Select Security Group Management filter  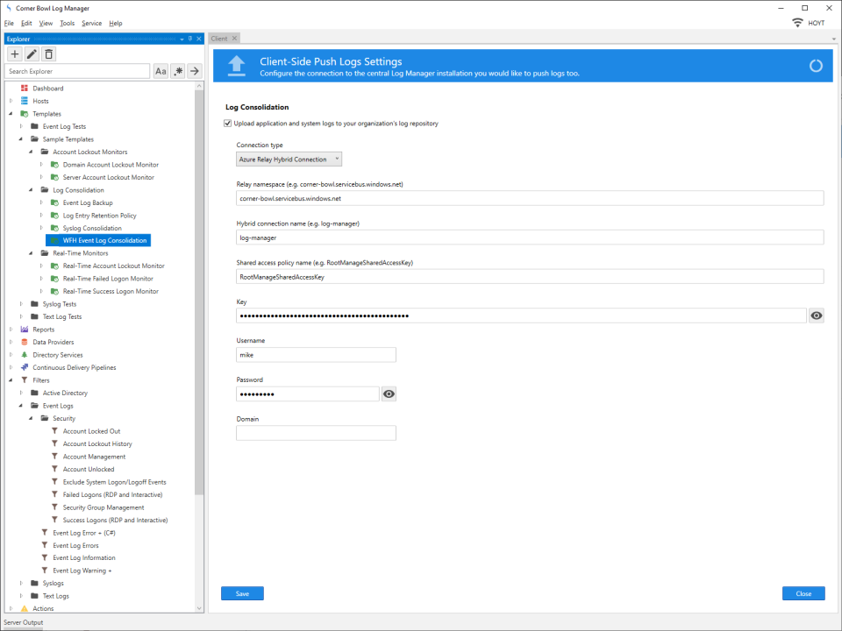[x=103, y=507]
